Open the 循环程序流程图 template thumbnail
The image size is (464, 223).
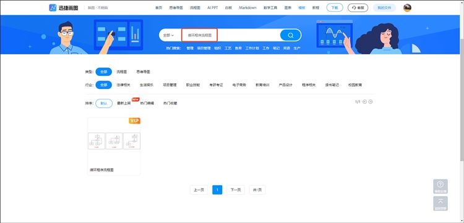[x=114, y=141]
